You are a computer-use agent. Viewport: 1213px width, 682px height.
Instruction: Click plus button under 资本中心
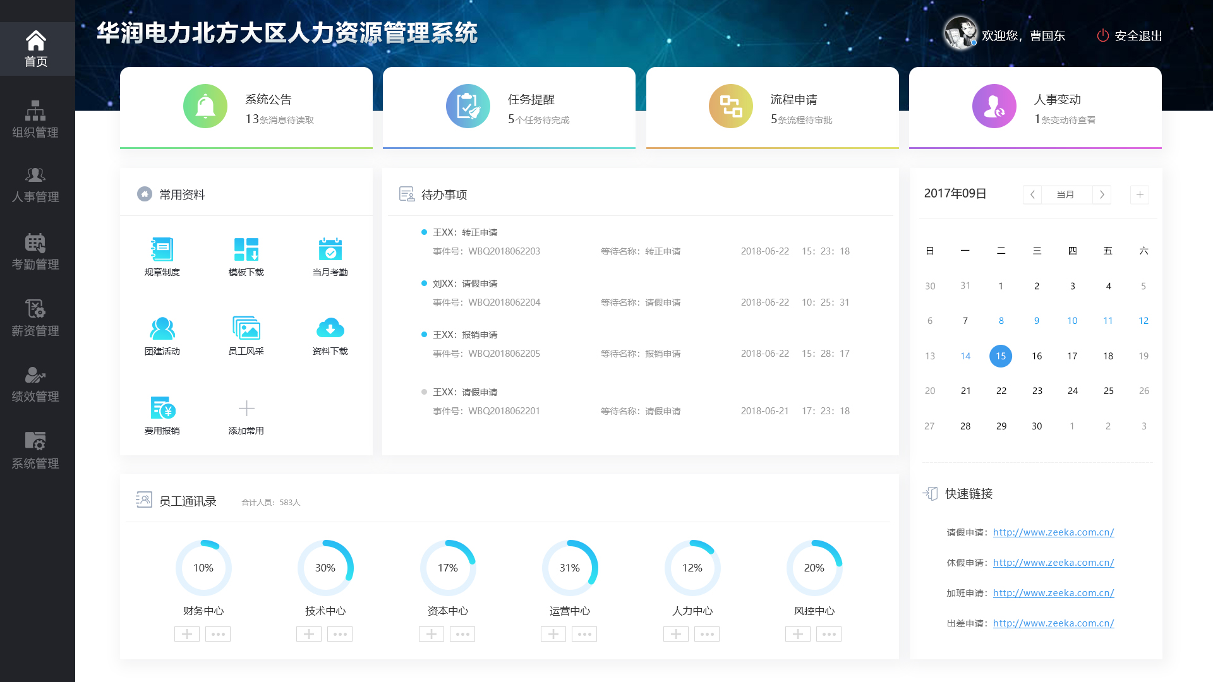tap(431, 634)
